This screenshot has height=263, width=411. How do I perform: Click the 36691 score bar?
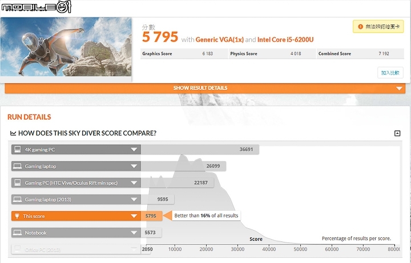pos(200,149)
